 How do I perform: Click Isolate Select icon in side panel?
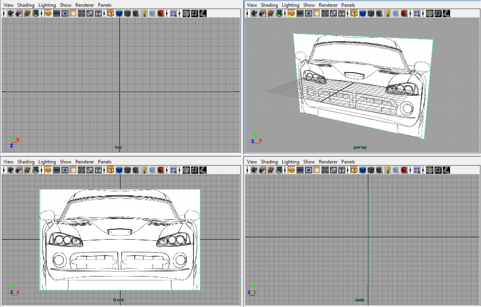pyautogui.click(x=416, y=170)
